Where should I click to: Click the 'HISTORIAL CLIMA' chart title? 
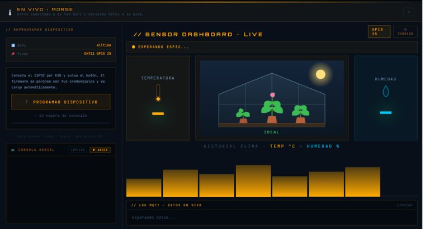pos(231,146)
